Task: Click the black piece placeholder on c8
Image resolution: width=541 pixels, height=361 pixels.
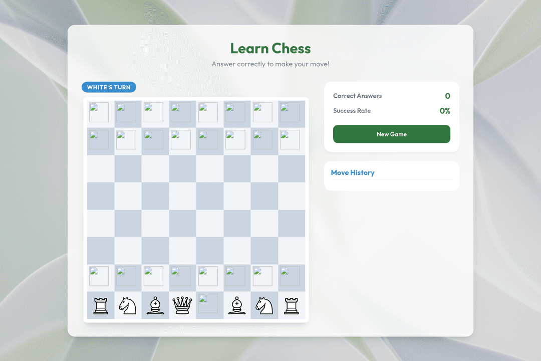Action: pos(154,112)
